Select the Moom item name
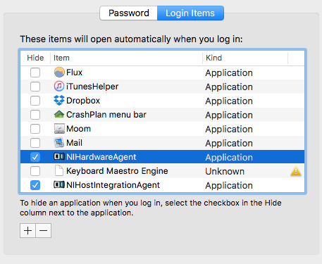Screen dimensions: 322x264 (78, 129)
